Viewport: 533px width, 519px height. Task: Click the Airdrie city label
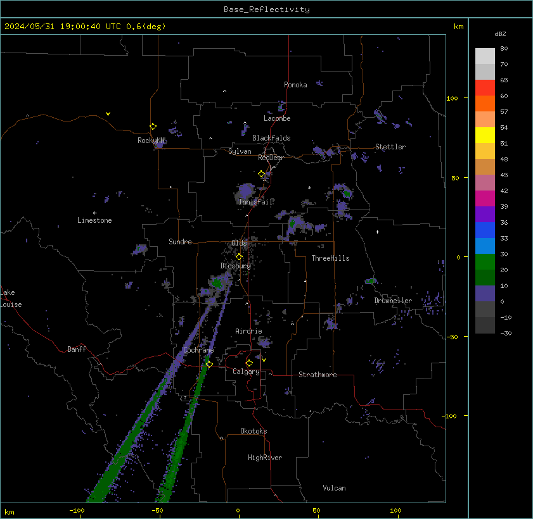point(249,331)
